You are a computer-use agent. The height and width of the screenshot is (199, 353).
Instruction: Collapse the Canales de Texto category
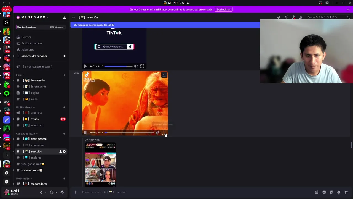click(27, 134)
